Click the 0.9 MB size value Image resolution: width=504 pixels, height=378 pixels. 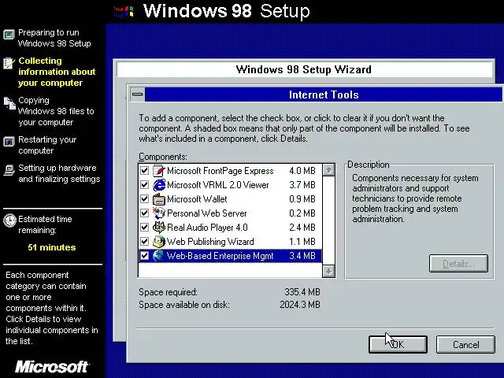pos(302,199)
